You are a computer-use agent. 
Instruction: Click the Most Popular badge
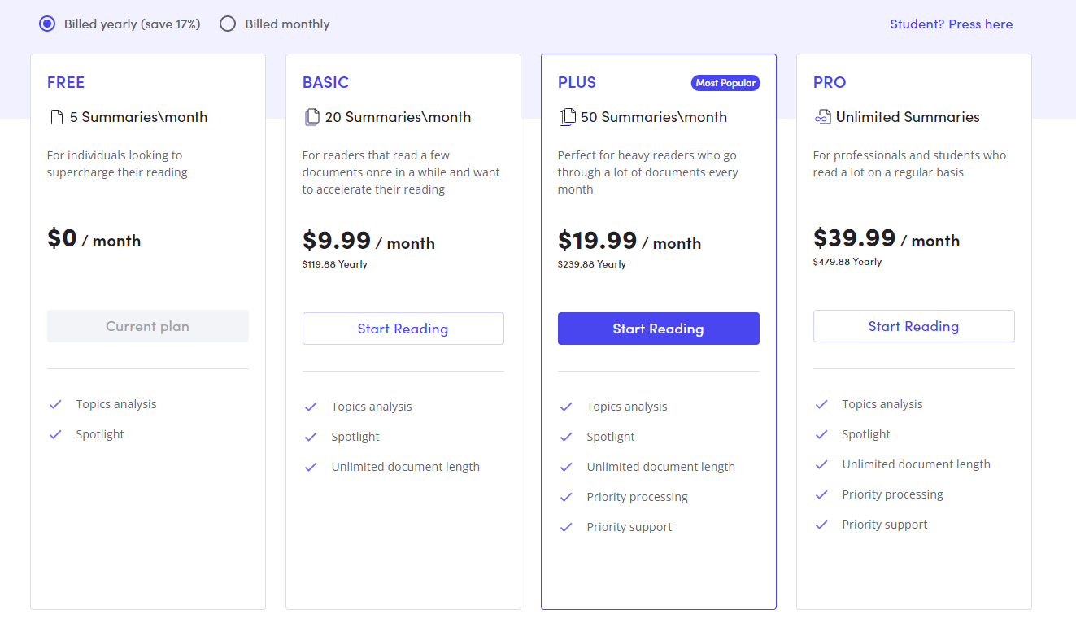[725, 83]
